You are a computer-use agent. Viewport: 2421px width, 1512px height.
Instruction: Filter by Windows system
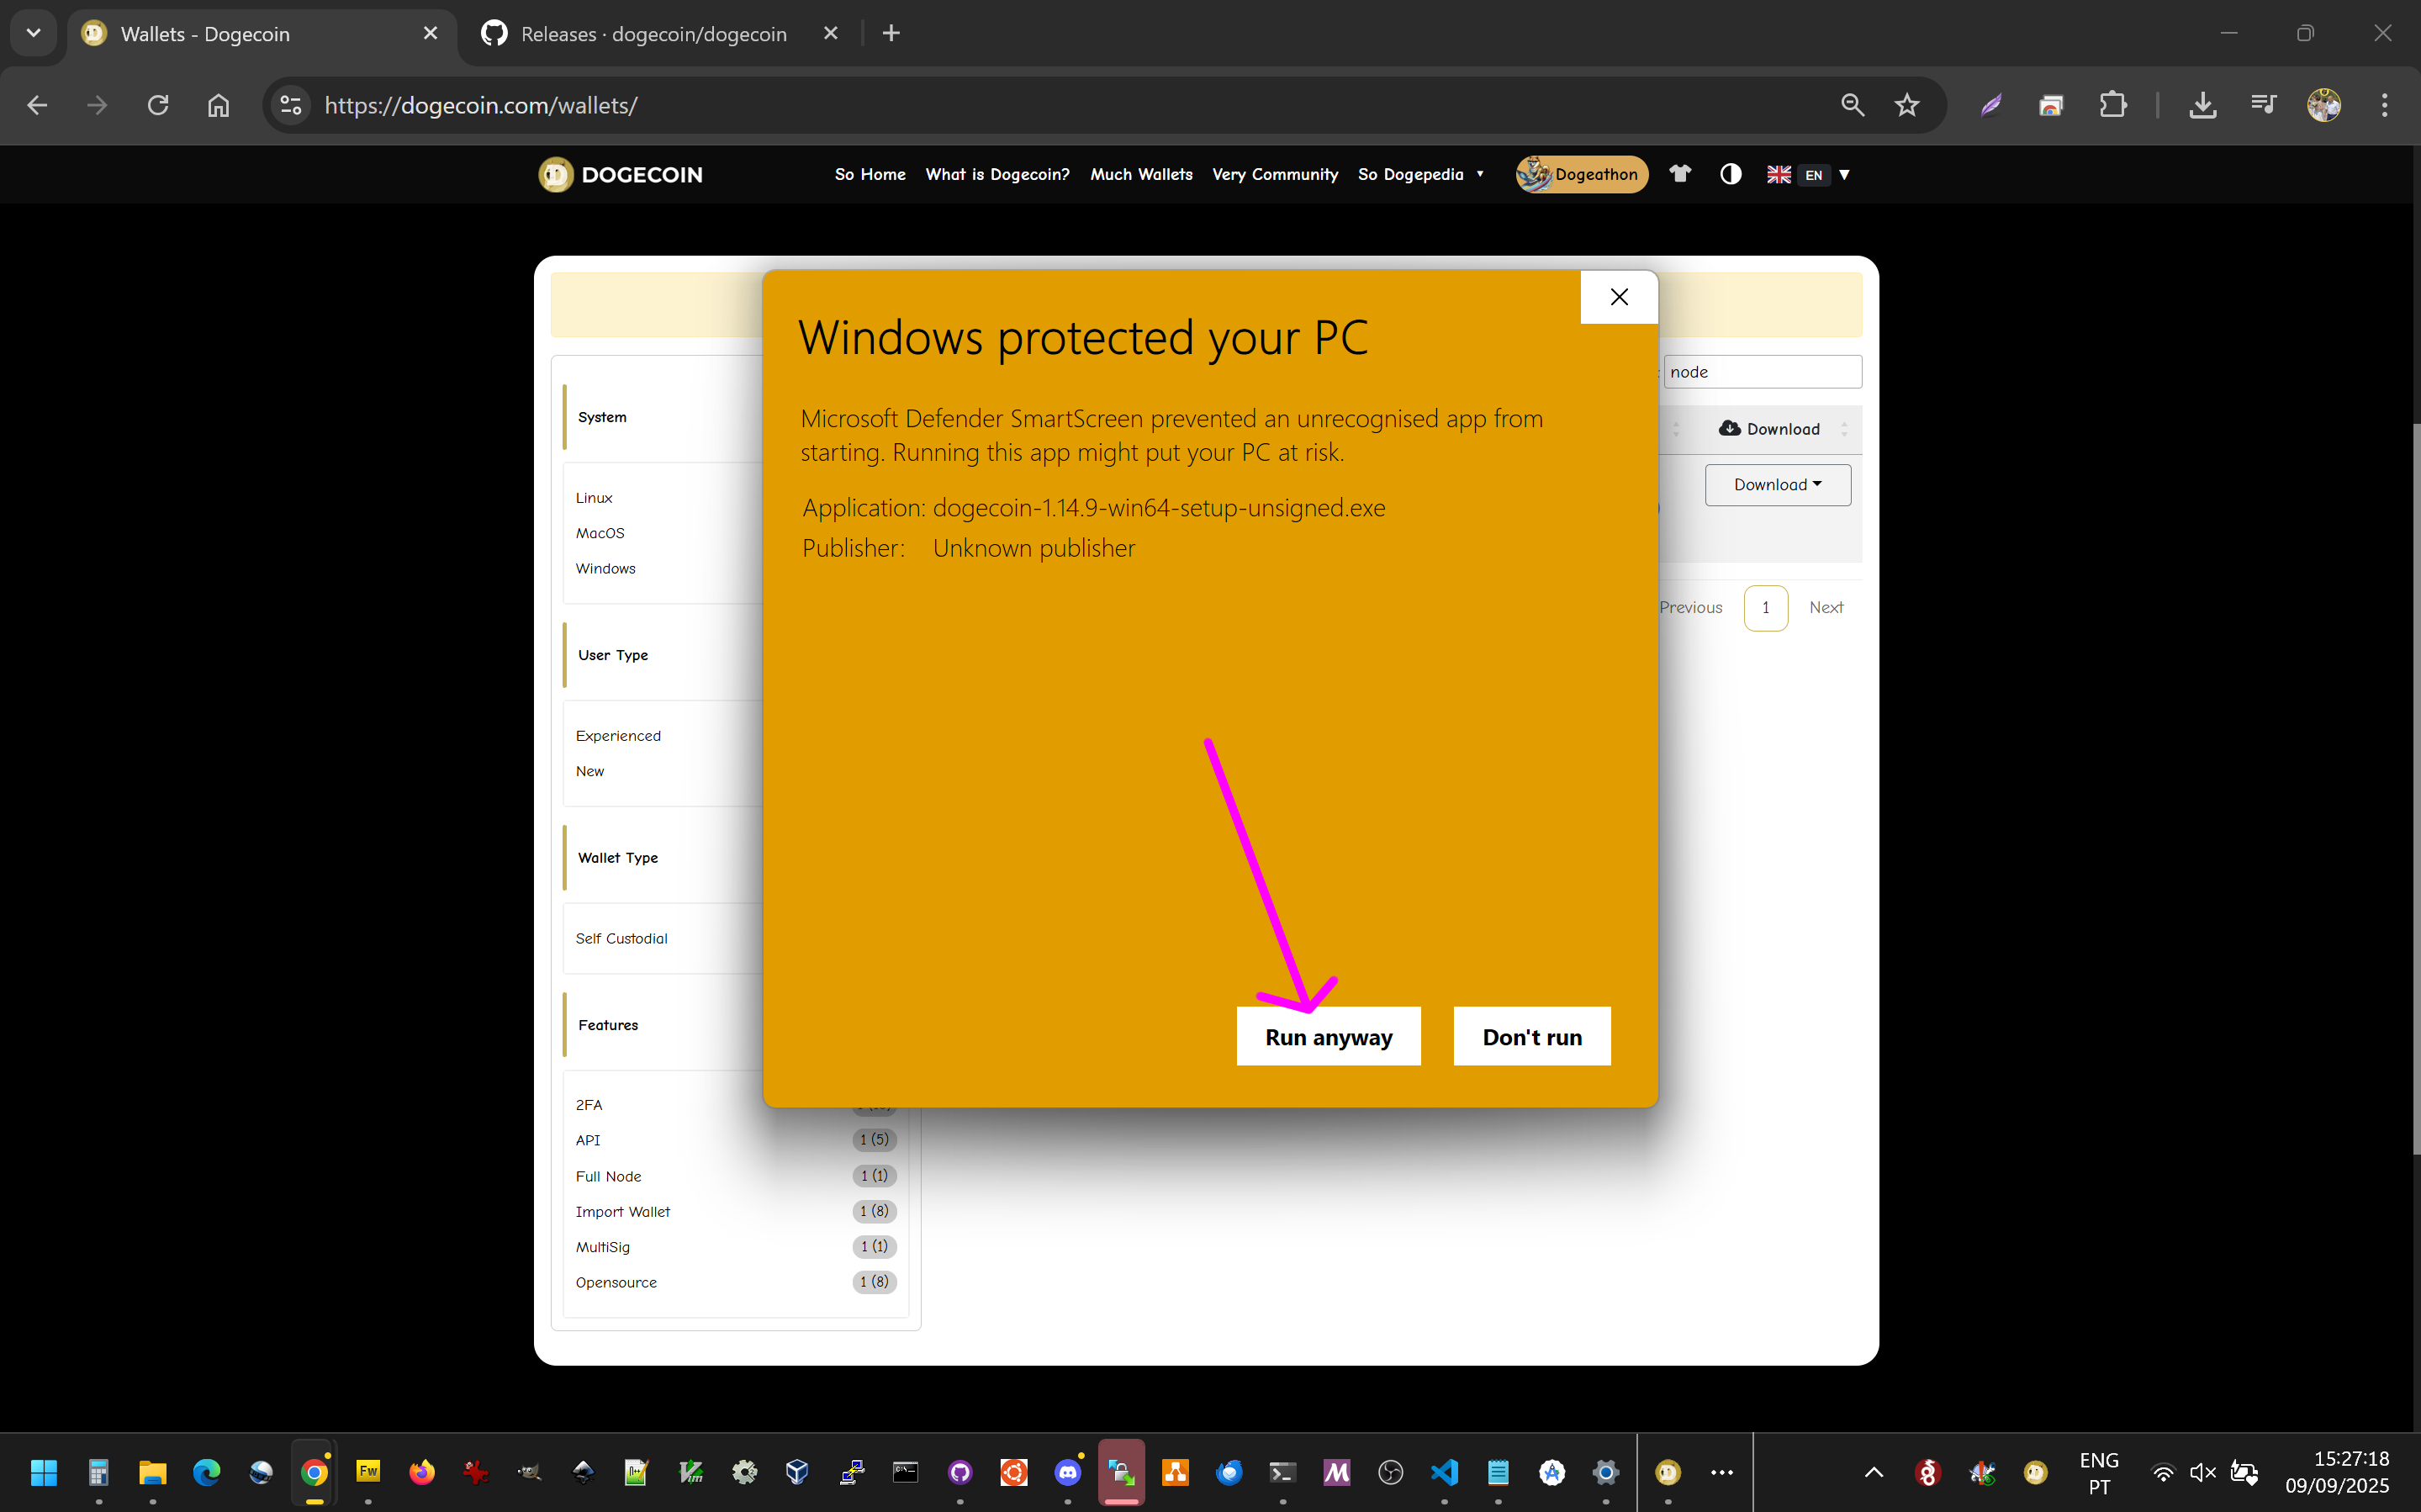605,568
